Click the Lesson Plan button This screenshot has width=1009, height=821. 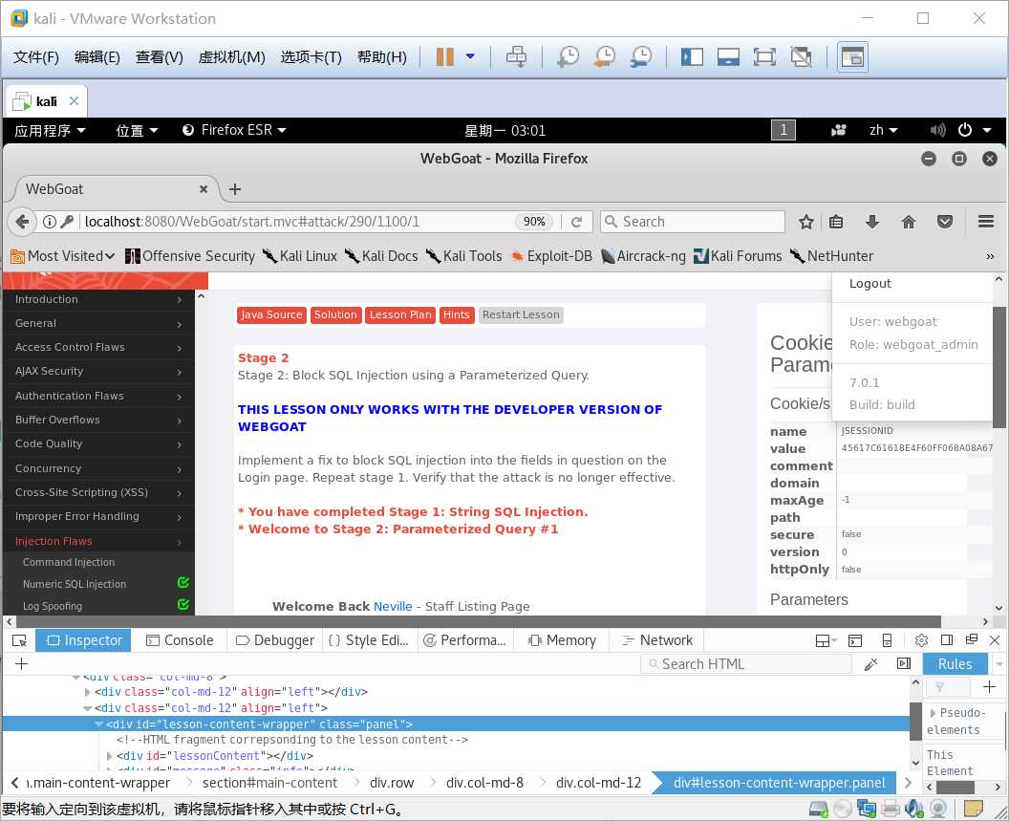point(400,314)
